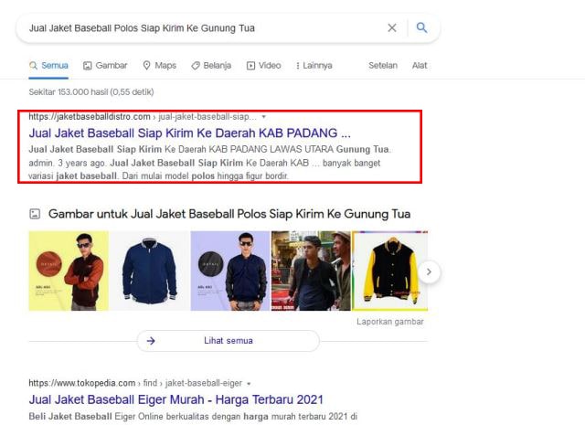The image size is (585, 425).
Task: Open Setelan search settings
Action: [383, 66]
